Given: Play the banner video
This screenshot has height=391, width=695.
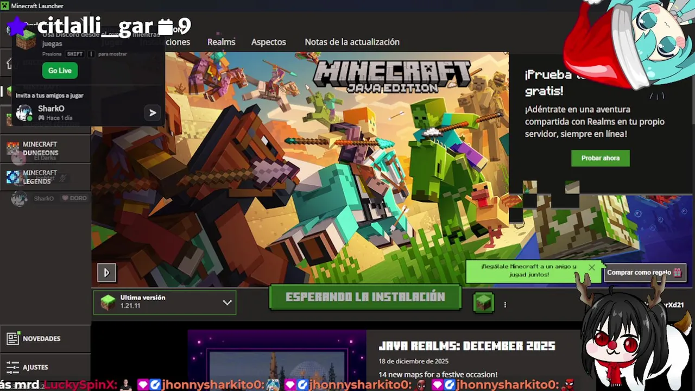Looking at the screenshot, I should coord(106,273).
